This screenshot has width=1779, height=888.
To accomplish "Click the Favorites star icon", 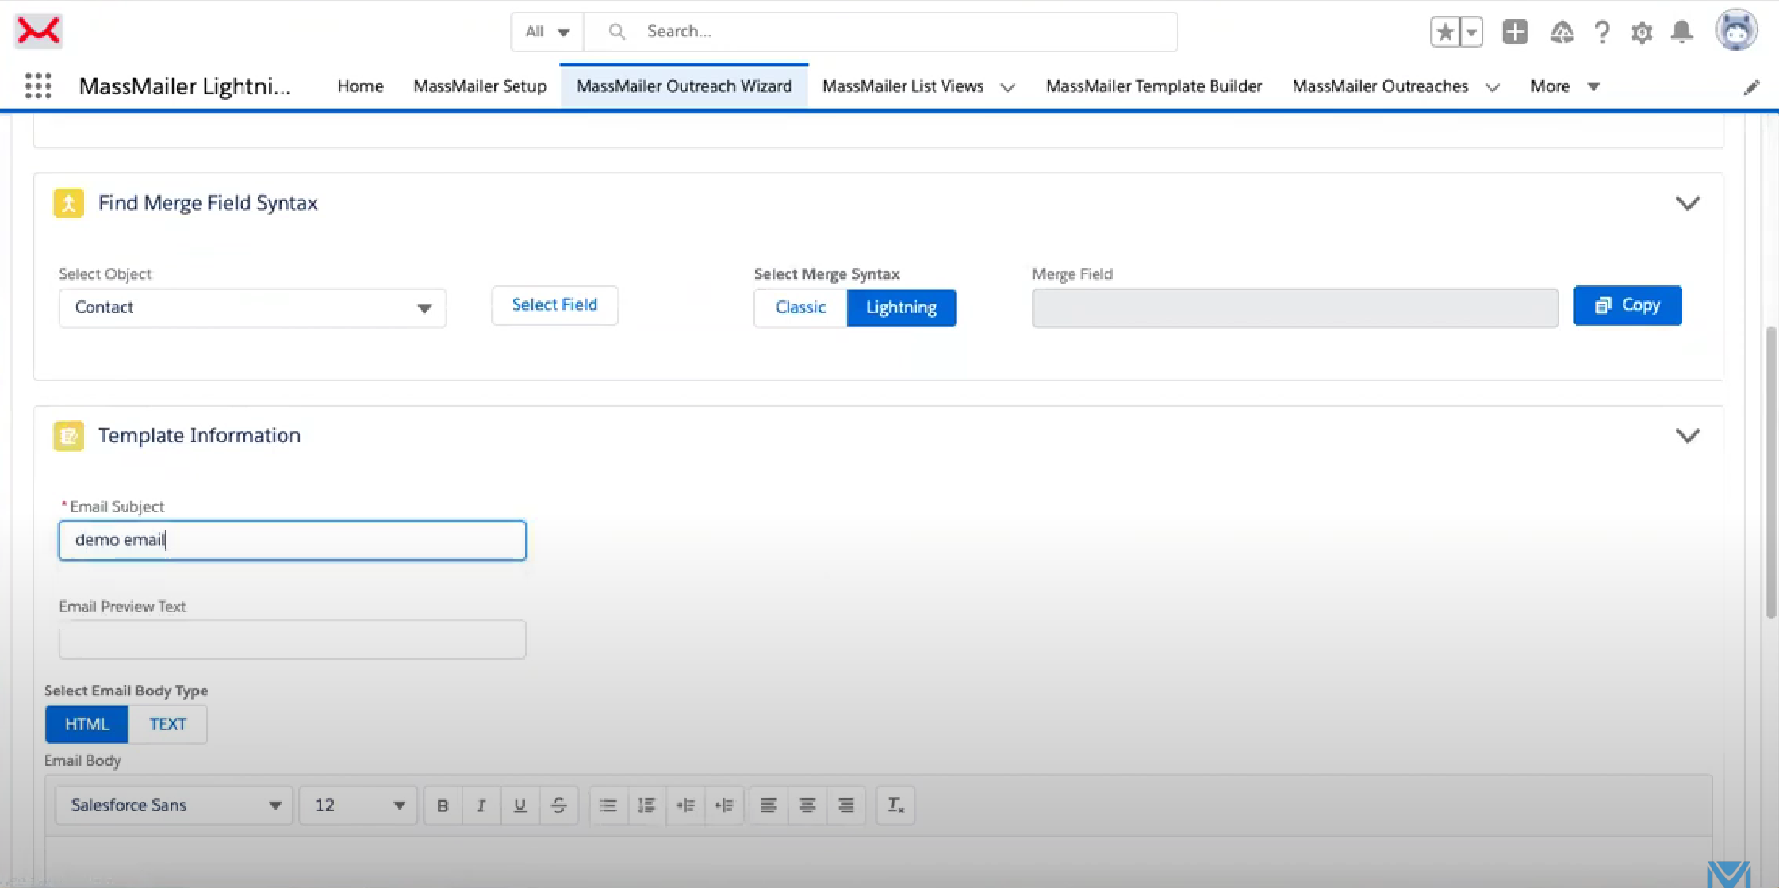I will [x=1445, y=32].
